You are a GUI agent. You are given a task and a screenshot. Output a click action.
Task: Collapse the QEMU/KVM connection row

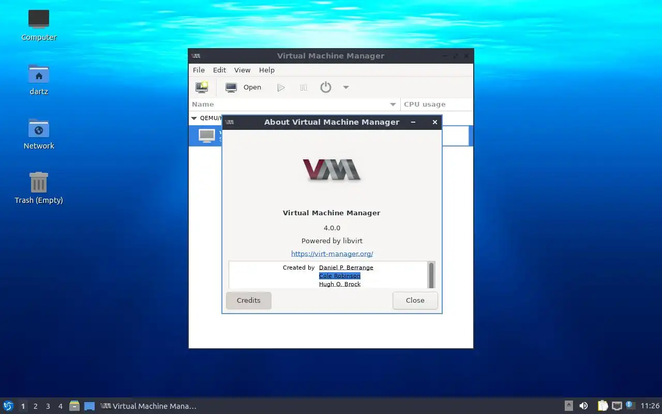coord(194,118)
